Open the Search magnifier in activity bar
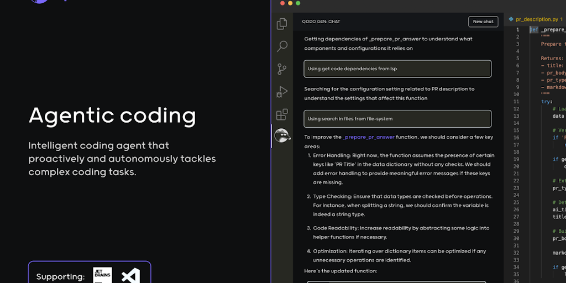Image resolution: width=566 pixels, height=283 pixels. [282, 46]
